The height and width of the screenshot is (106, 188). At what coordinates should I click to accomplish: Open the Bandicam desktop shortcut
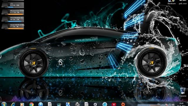click(172, 2)
